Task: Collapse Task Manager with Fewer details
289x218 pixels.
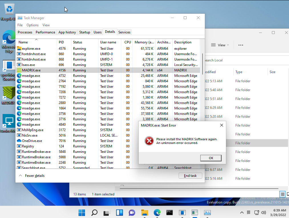Action: coord(32,176)
